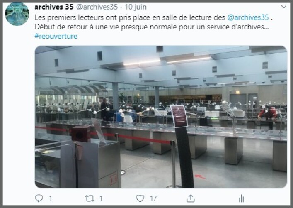Click the sentence Début de retour à une vie
The height and width of the screenshot is (208, 293).
point(152,27)
